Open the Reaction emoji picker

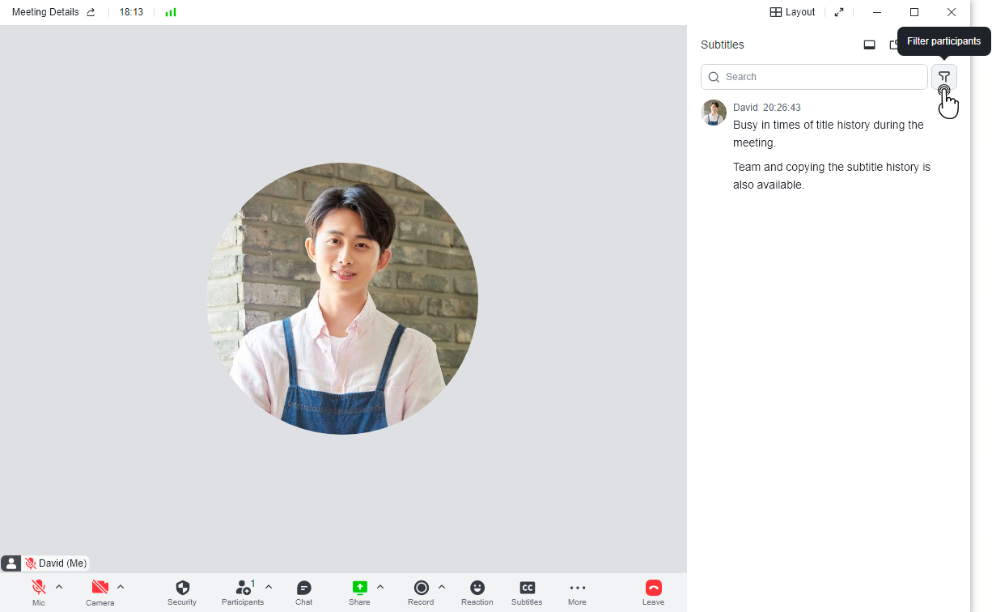click(477, 589)
